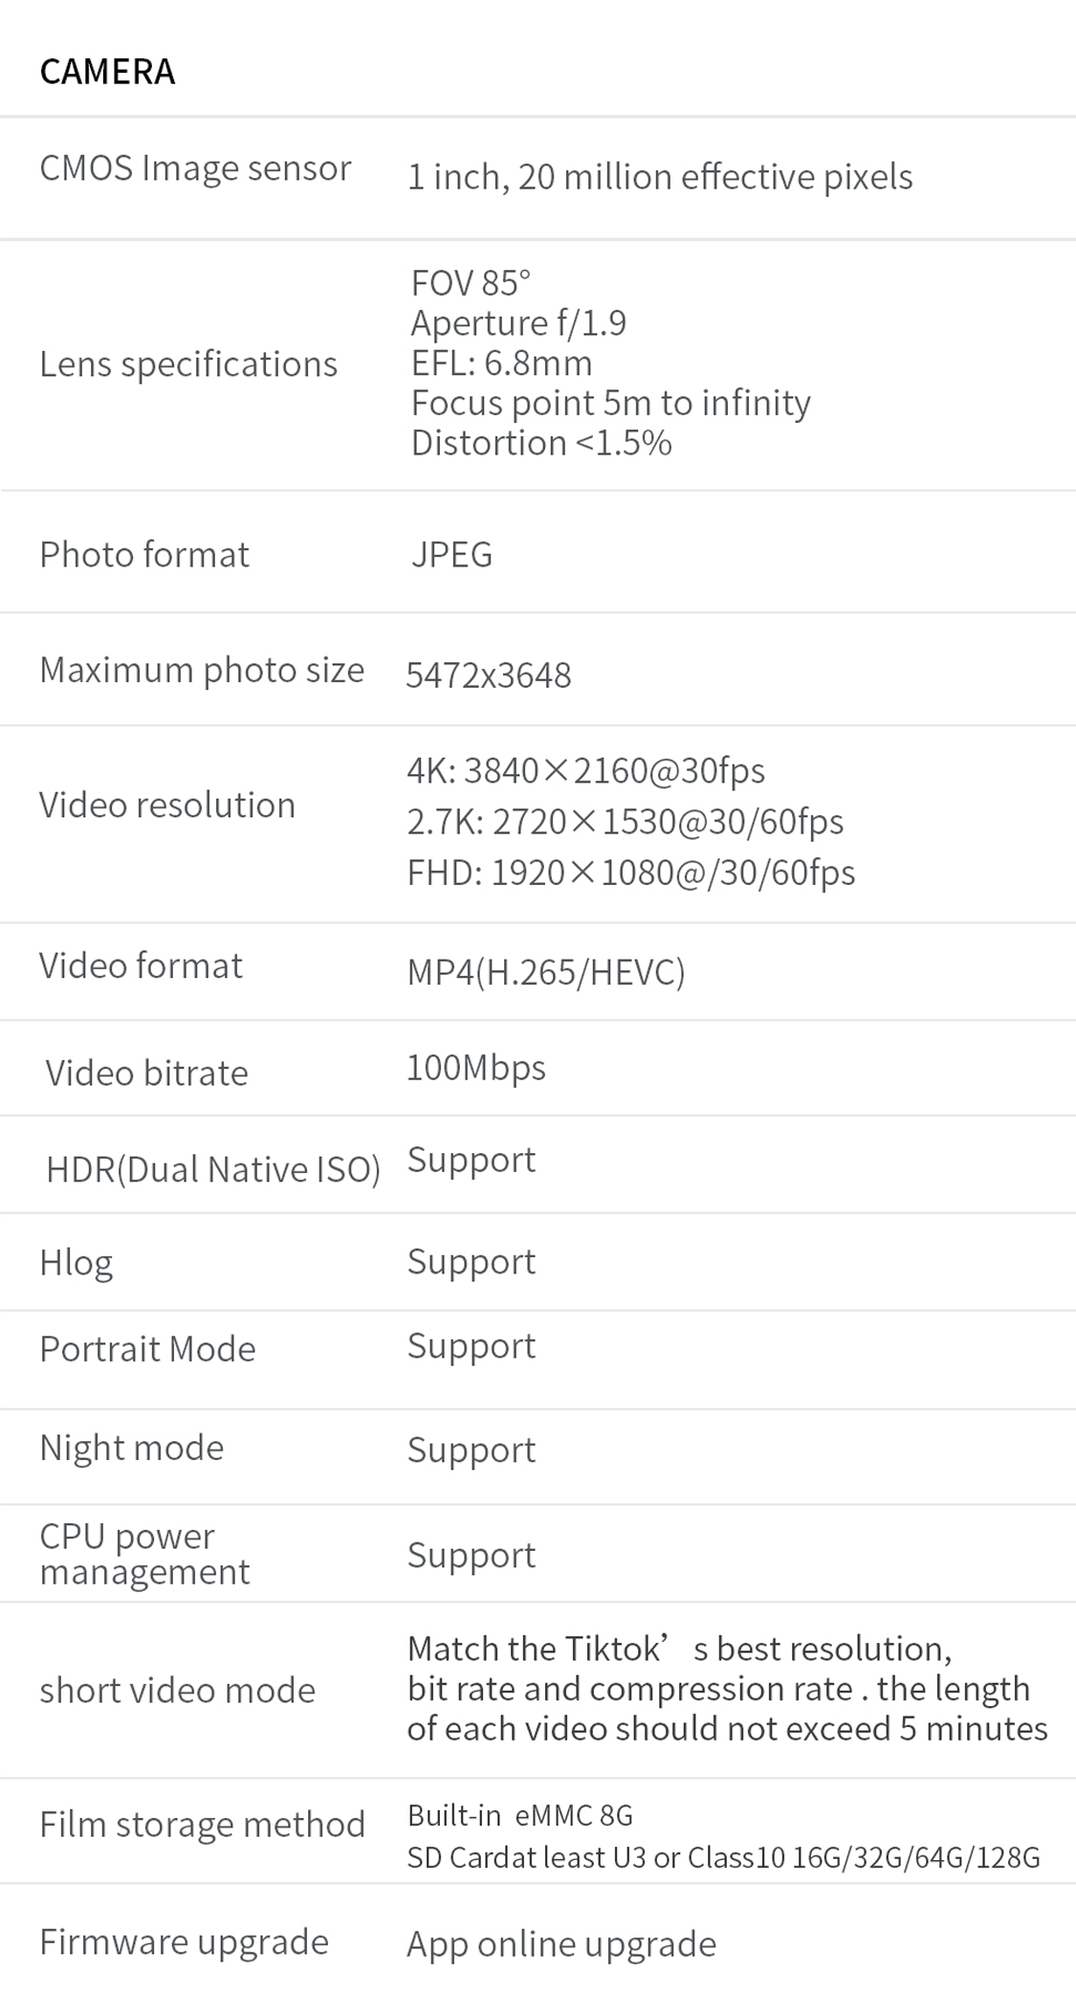Click the Night mode label

[131, 1449]
